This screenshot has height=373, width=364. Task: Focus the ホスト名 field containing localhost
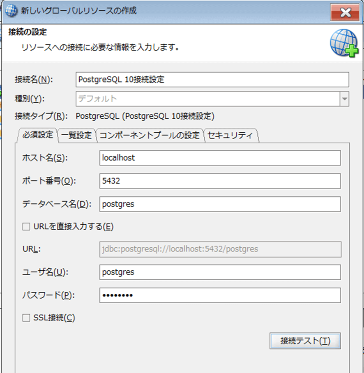pos(220,158)
